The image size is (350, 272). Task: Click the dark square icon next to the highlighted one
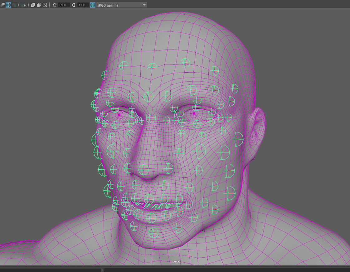pyautogui.click(x=15, y=5)
